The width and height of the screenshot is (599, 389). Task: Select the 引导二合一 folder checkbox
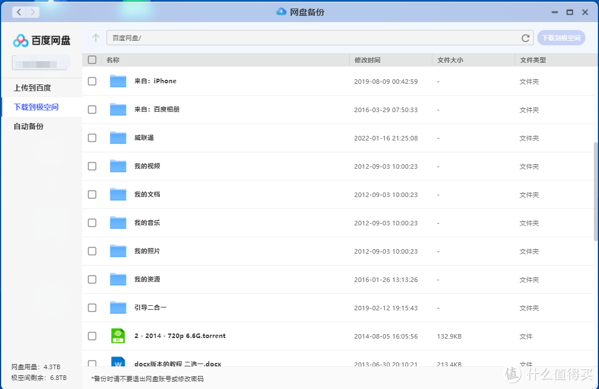click(x=92, y=307)
